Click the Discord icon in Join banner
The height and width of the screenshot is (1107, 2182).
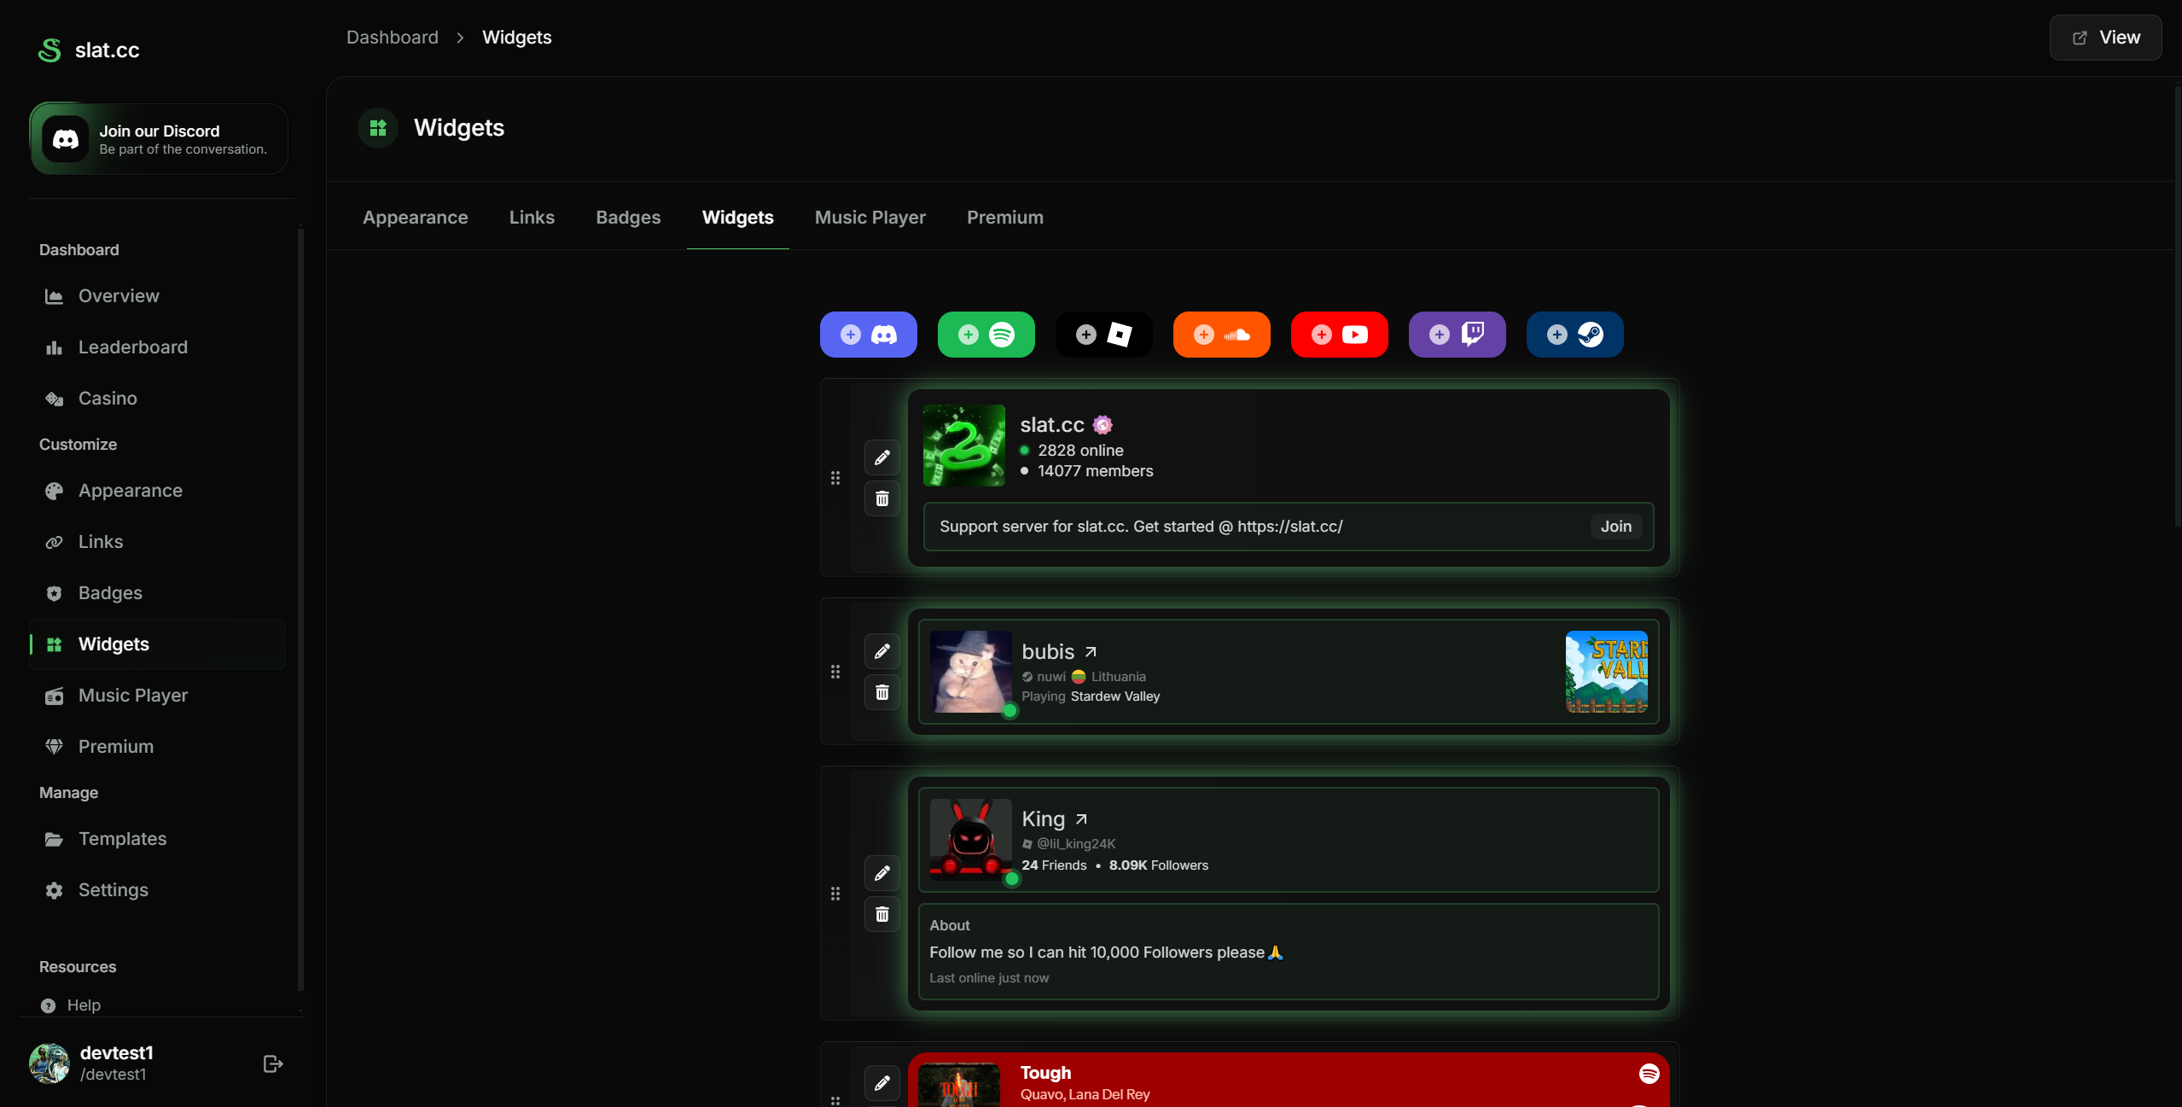click(66, 139)
